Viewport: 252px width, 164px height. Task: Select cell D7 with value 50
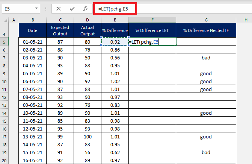[x=88, y=58]
